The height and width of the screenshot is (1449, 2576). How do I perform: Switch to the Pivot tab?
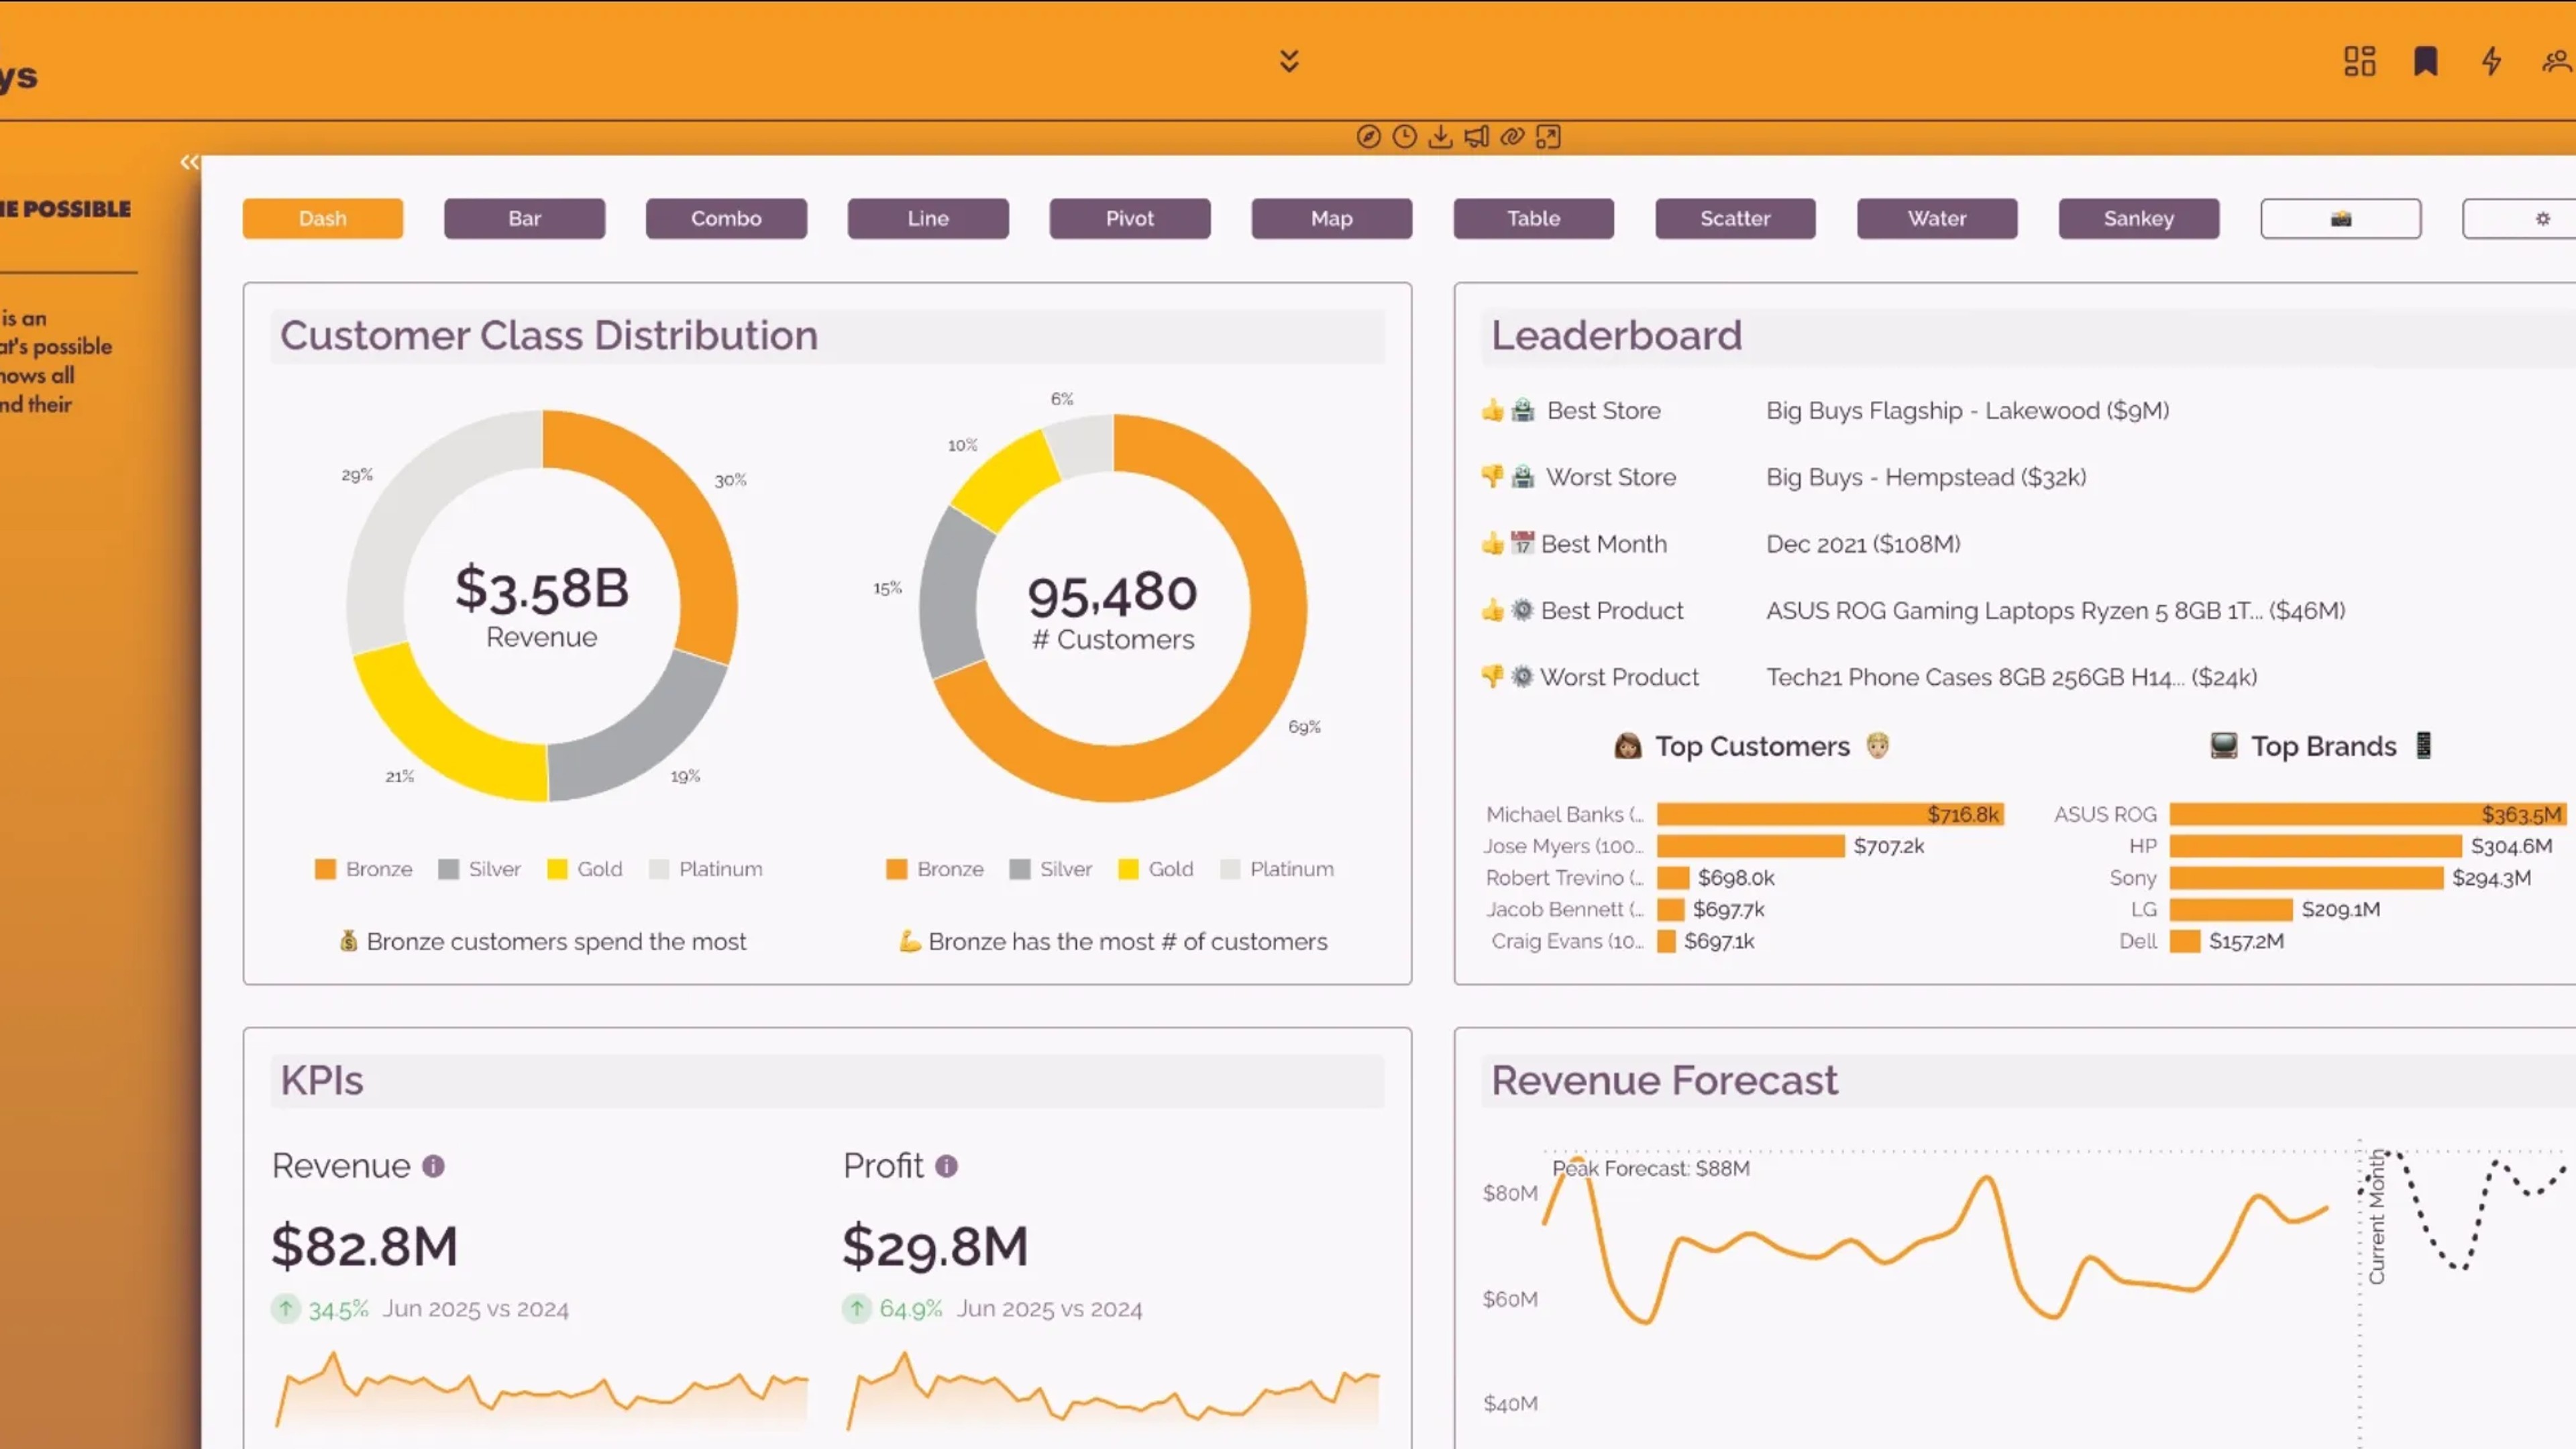[1130, 218]
